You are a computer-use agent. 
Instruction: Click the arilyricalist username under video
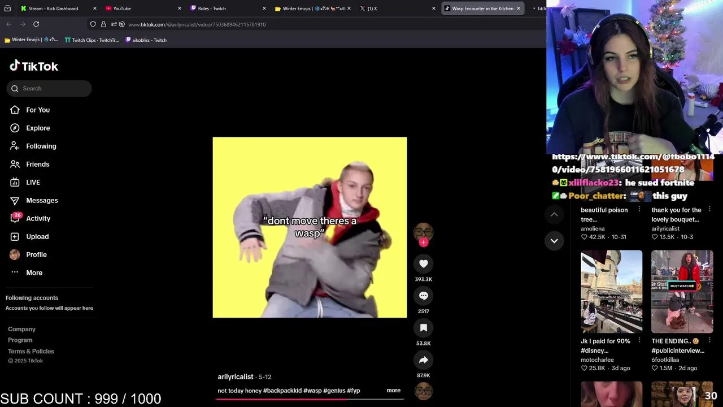(x=236, y=376)
